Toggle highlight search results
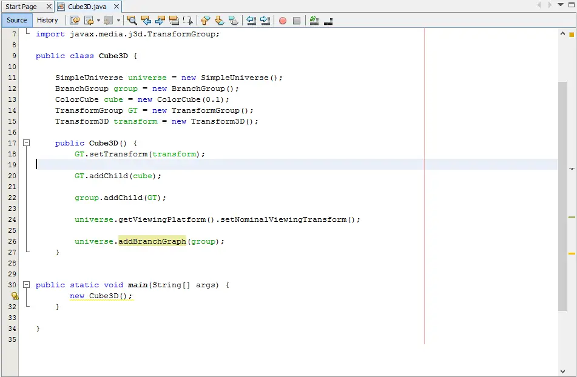The image size is (577, 377). [x=173, y=20]
